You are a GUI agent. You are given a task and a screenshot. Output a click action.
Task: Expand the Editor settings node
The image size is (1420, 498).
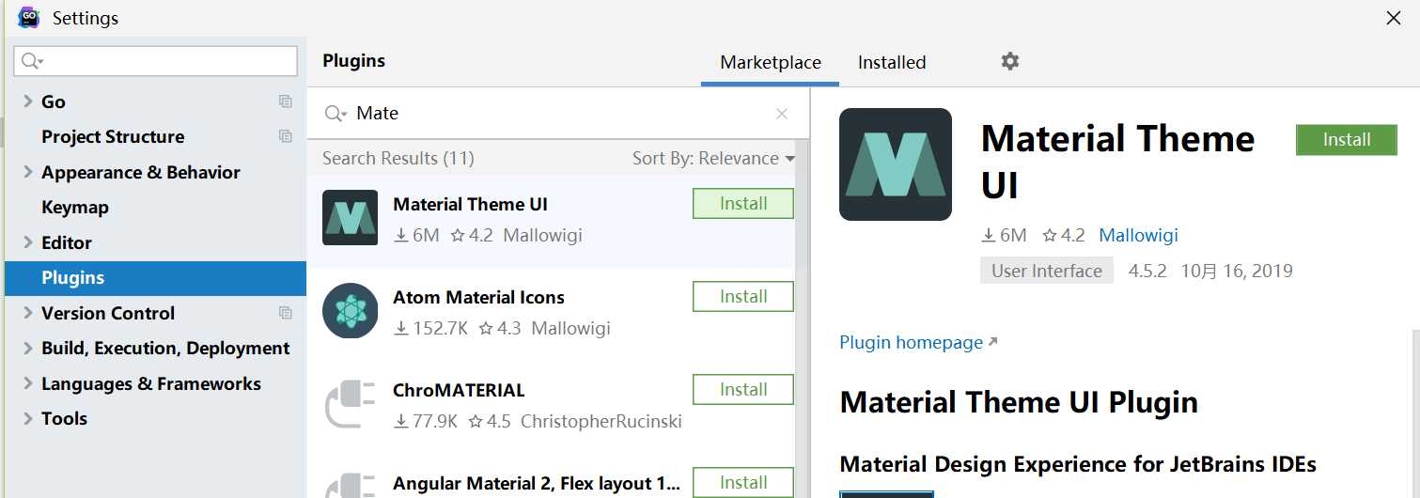28,242
